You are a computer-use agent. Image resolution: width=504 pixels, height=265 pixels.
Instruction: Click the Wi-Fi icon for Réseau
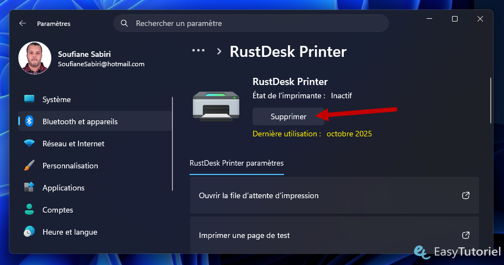coord(29,143)
